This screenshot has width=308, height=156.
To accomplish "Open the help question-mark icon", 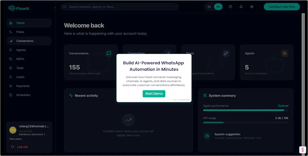I will point(230,7).
